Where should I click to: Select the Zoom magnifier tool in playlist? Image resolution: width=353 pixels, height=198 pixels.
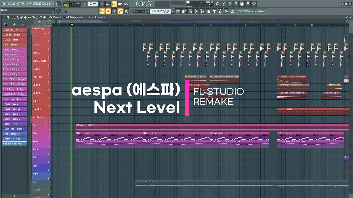41,17
